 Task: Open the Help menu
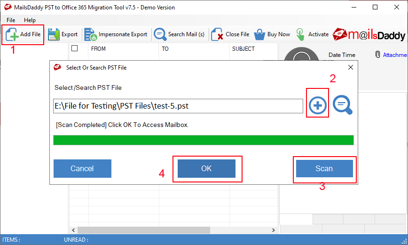[x=30, y=20]
